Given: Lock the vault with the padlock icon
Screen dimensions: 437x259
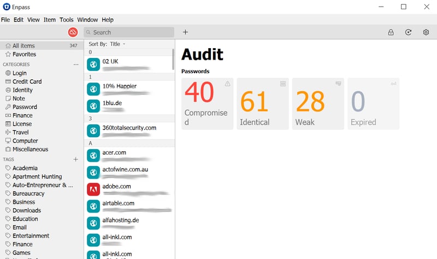Looking at the screenshot, I should 391,32.
